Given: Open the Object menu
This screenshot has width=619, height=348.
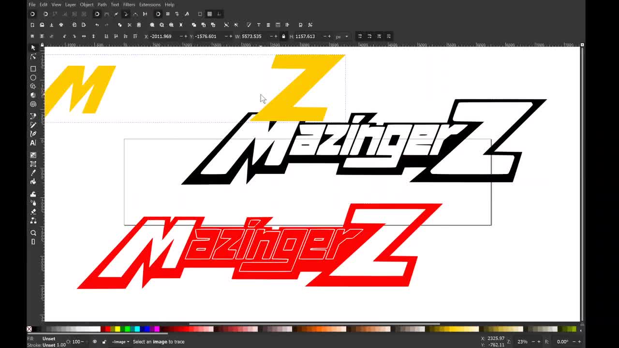Looking at the screenshot, I should [87, 4].
